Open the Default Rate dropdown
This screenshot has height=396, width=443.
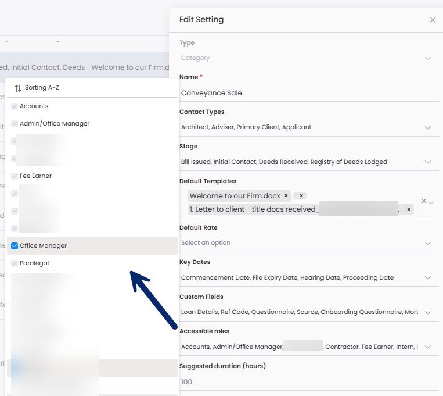point(428,243)
